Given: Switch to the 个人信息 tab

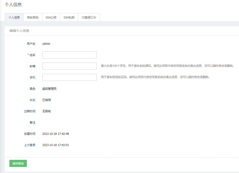Looking at the screenshot, I should [14, 17].
